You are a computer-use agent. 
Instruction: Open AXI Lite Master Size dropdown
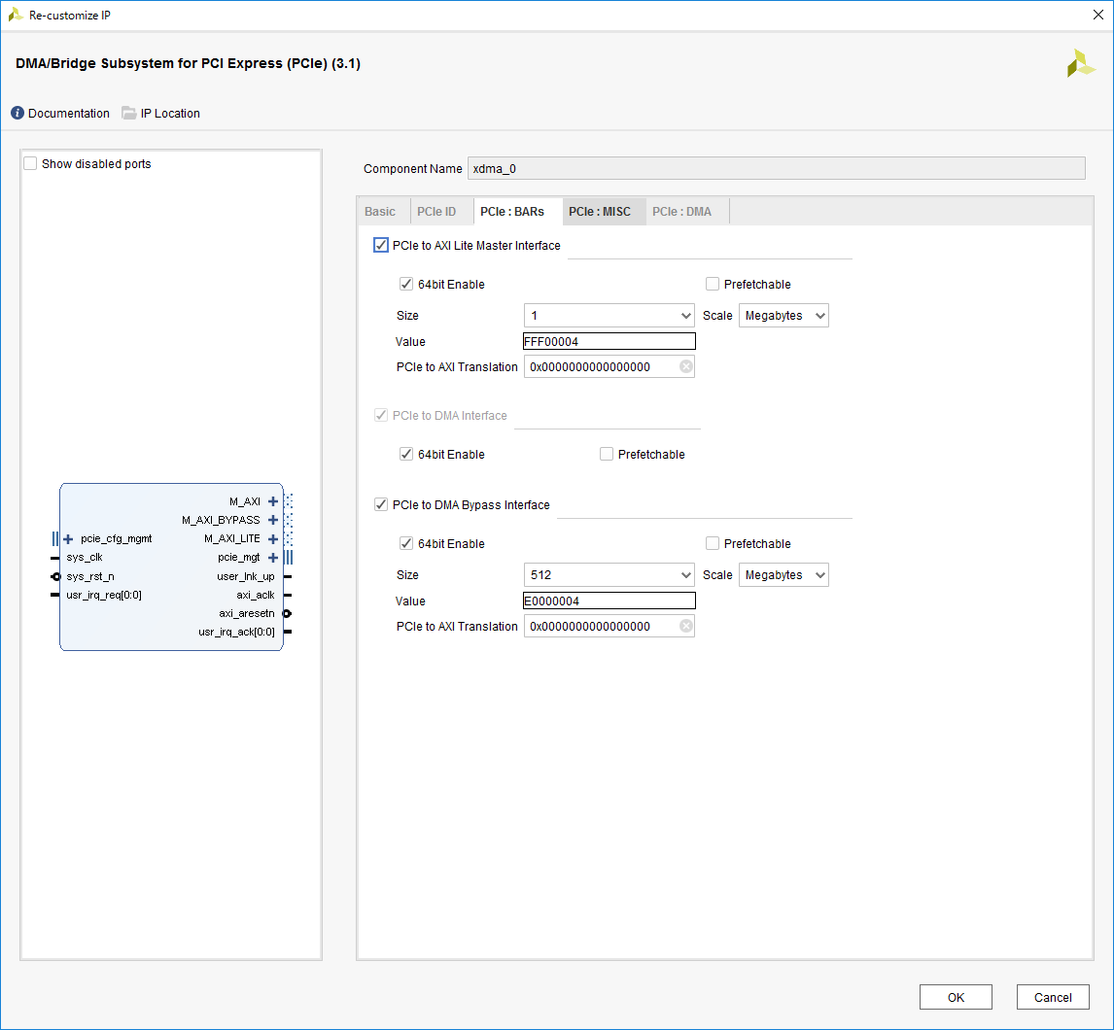609,316
